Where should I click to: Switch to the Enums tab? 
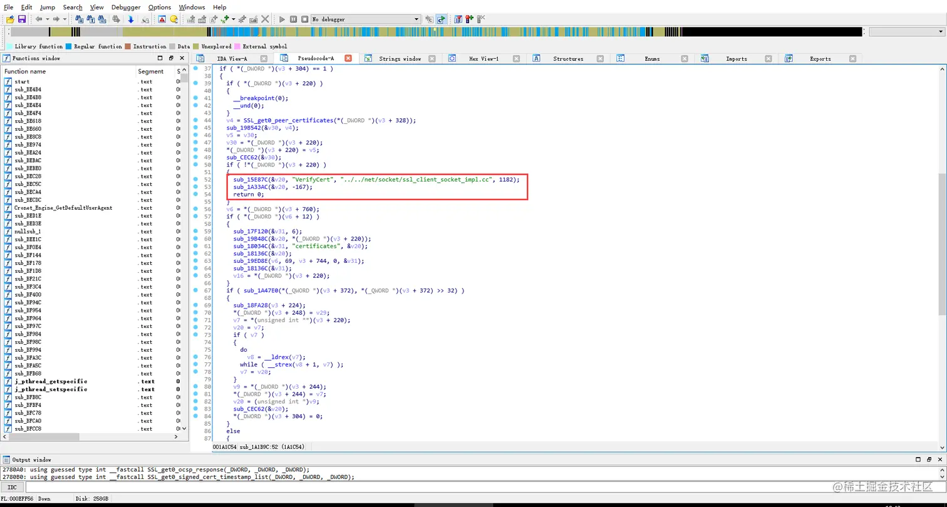point(652,59)
